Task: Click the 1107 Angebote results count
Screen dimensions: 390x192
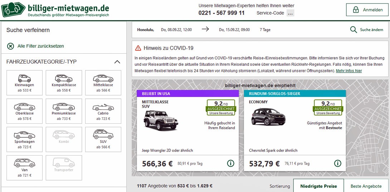Action: click(175, 186)
